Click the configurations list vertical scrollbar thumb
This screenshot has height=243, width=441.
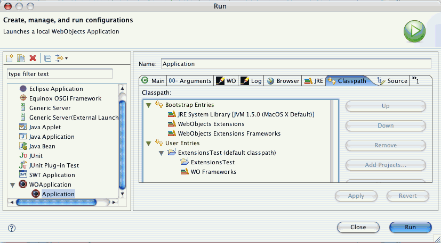[122, 145]
